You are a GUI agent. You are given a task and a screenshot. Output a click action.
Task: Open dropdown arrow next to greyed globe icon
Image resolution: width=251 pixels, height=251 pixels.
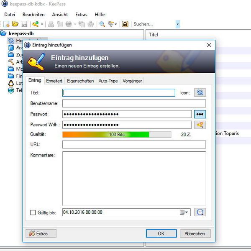click(x=75, y=24)
